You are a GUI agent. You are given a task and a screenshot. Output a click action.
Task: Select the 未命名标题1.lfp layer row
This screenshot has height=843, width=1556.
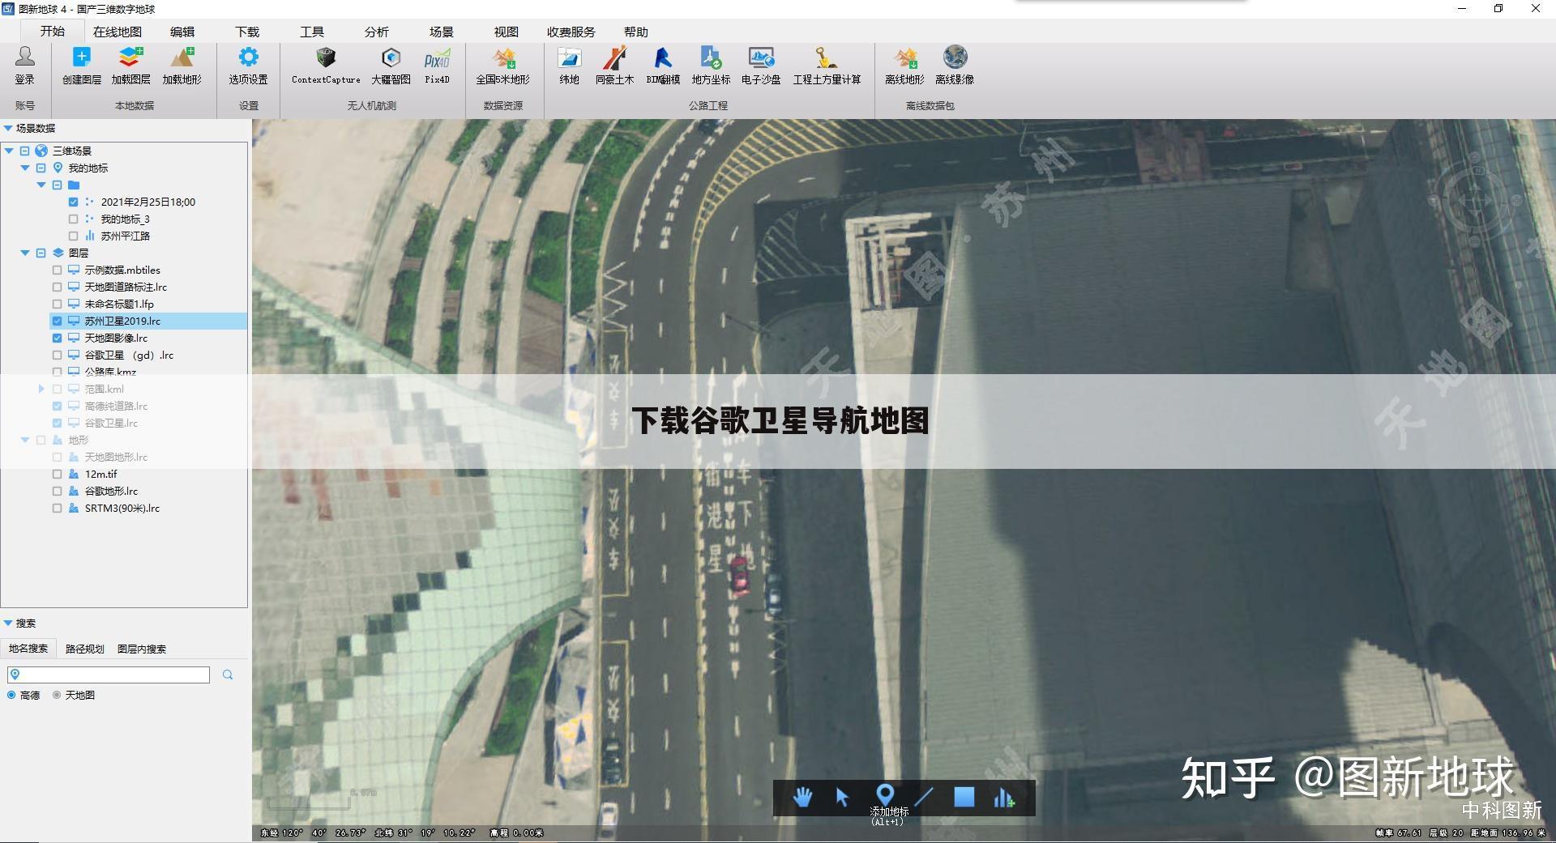(x=148, y=304)
